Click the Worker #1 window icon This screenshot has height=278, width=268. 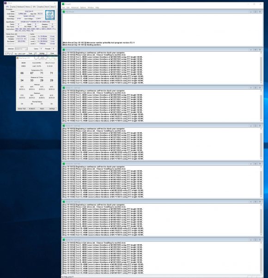(64, 50)
